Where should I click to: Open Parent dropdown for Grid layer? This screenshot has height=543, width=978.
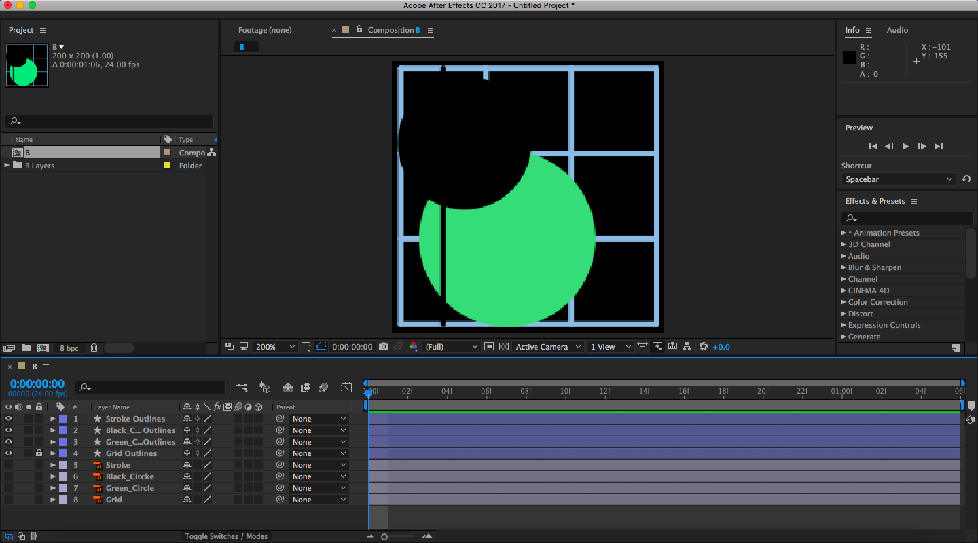pos(319,500)
